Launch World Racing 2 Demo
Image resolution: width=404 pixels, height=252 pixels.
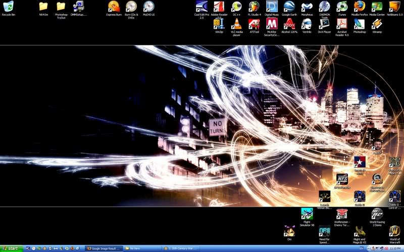377,217
